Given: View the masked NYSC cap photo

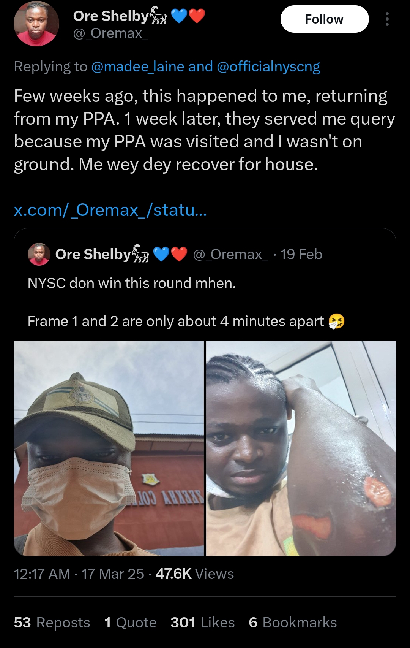Looking at the screenshot, I should coord(109,448).
